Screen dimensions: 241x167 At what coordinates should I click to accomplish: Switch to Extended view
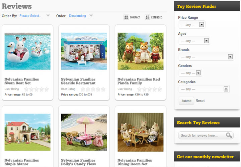pyautogui.click(x=153, y=17)
